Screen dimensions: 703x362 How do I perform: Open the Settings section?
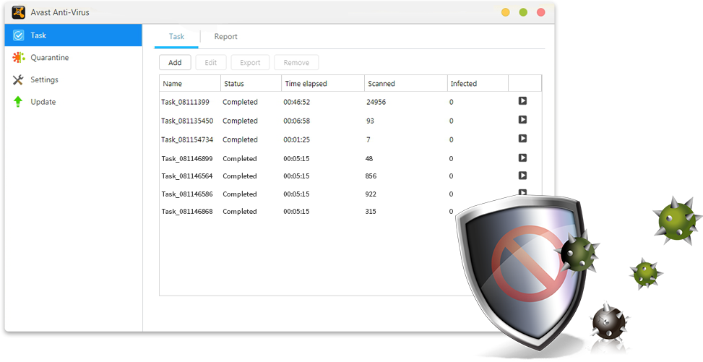click(x=73, y=80)
